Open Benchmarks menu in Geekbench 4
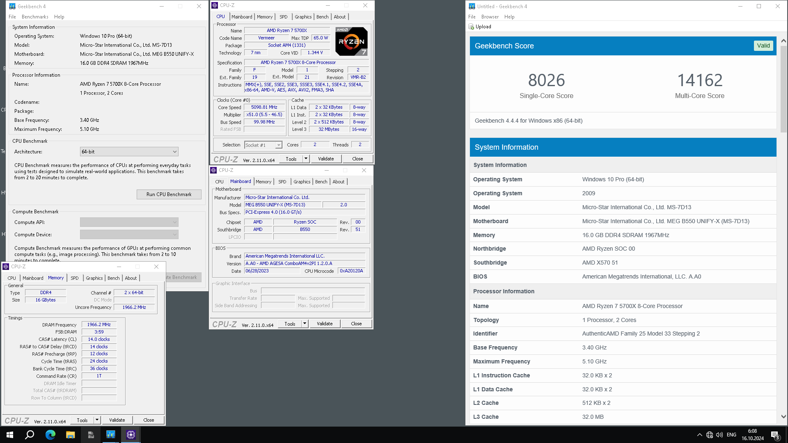Screen dimensions: 788x443 35,17
